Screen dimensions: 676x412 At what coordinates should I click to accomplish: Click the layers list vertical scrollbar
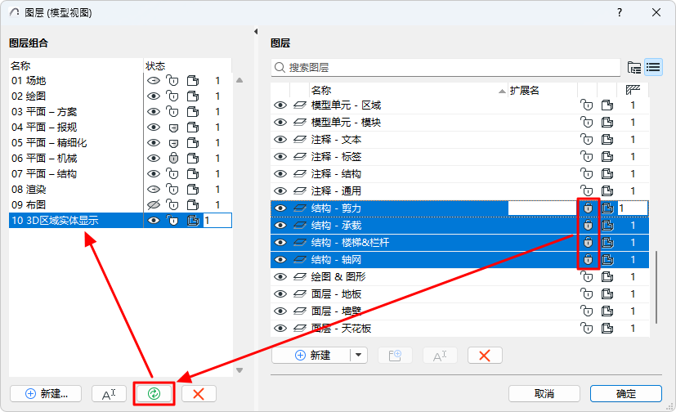pyautogui.click(x=656, y=287)
